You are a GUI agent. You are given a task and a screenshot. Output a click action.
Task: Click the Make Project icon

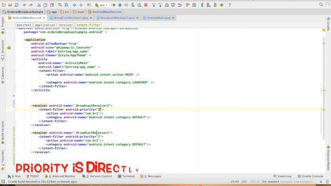tap(89, 5)
